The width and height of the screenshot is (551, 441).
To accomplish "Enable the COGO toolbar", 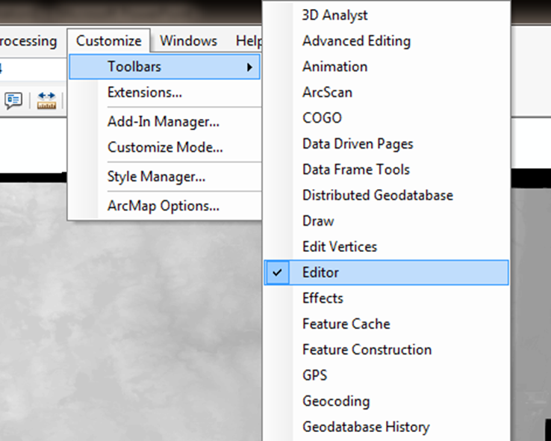I will (386, 118).
